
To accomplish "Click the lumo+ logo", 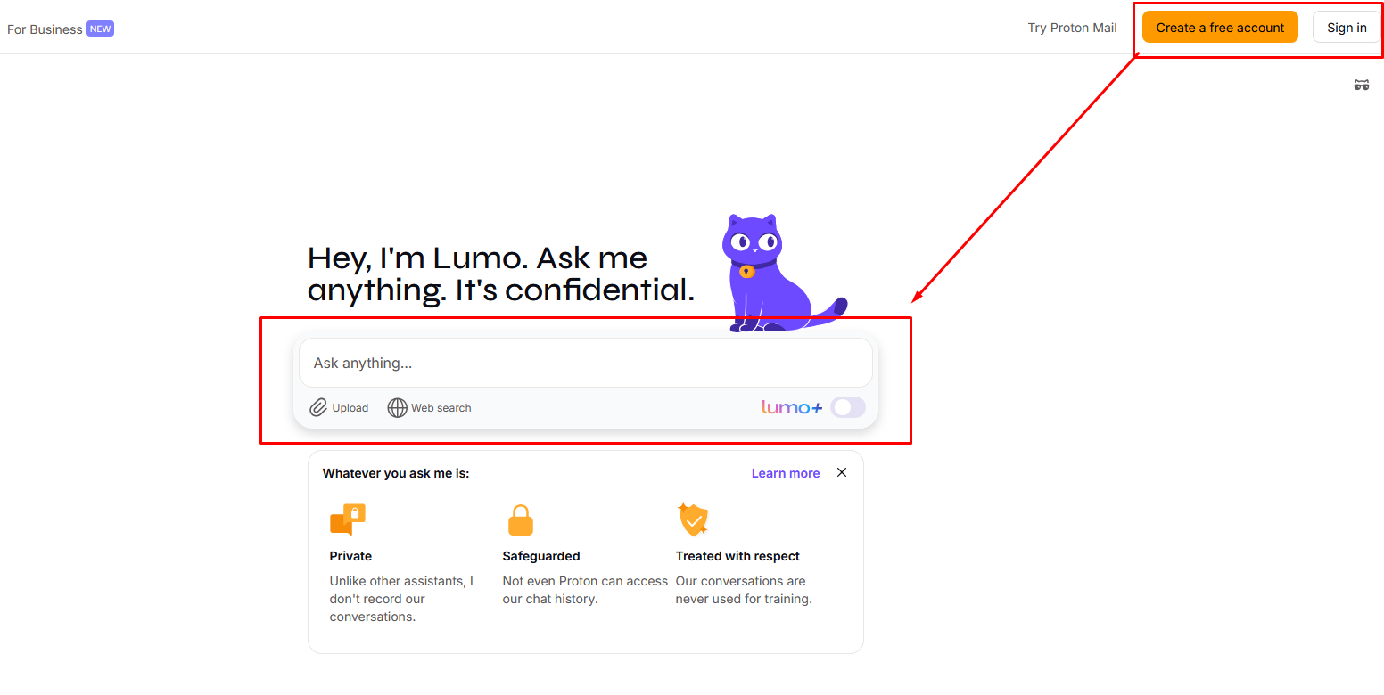I will (x=792, y=407).
